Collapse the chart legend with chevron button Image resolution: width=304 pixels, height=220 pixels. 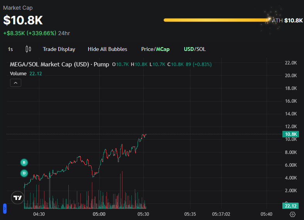click(15, 83)
